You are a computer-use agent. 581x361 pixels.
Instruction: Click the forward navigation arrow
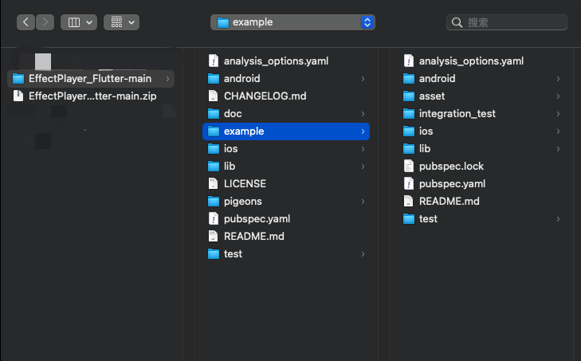coord(45,22)
